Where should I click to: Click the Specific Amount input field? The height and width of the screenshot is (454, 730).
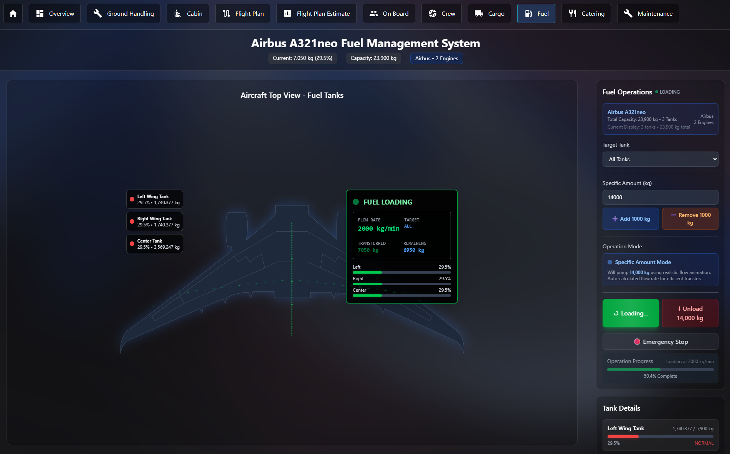[x=660, y=197]
